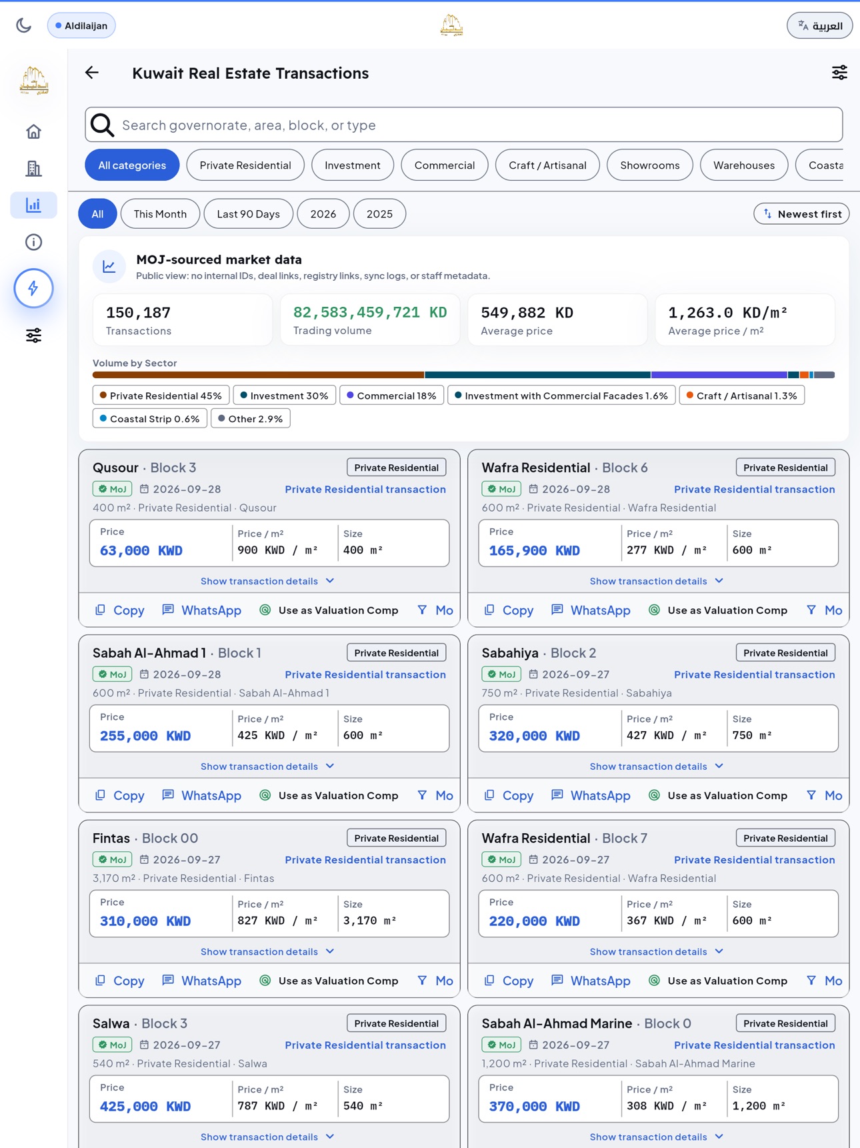
Task: Click the sidebar logo at the top
Action: [x=33, y=81]
